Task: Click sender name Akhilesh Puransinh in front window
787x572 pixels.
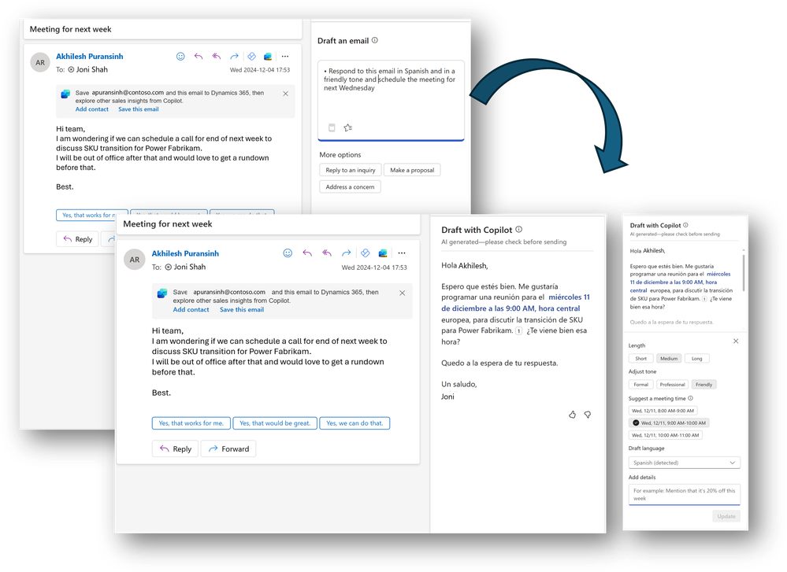Action: [x=185, y=253]
